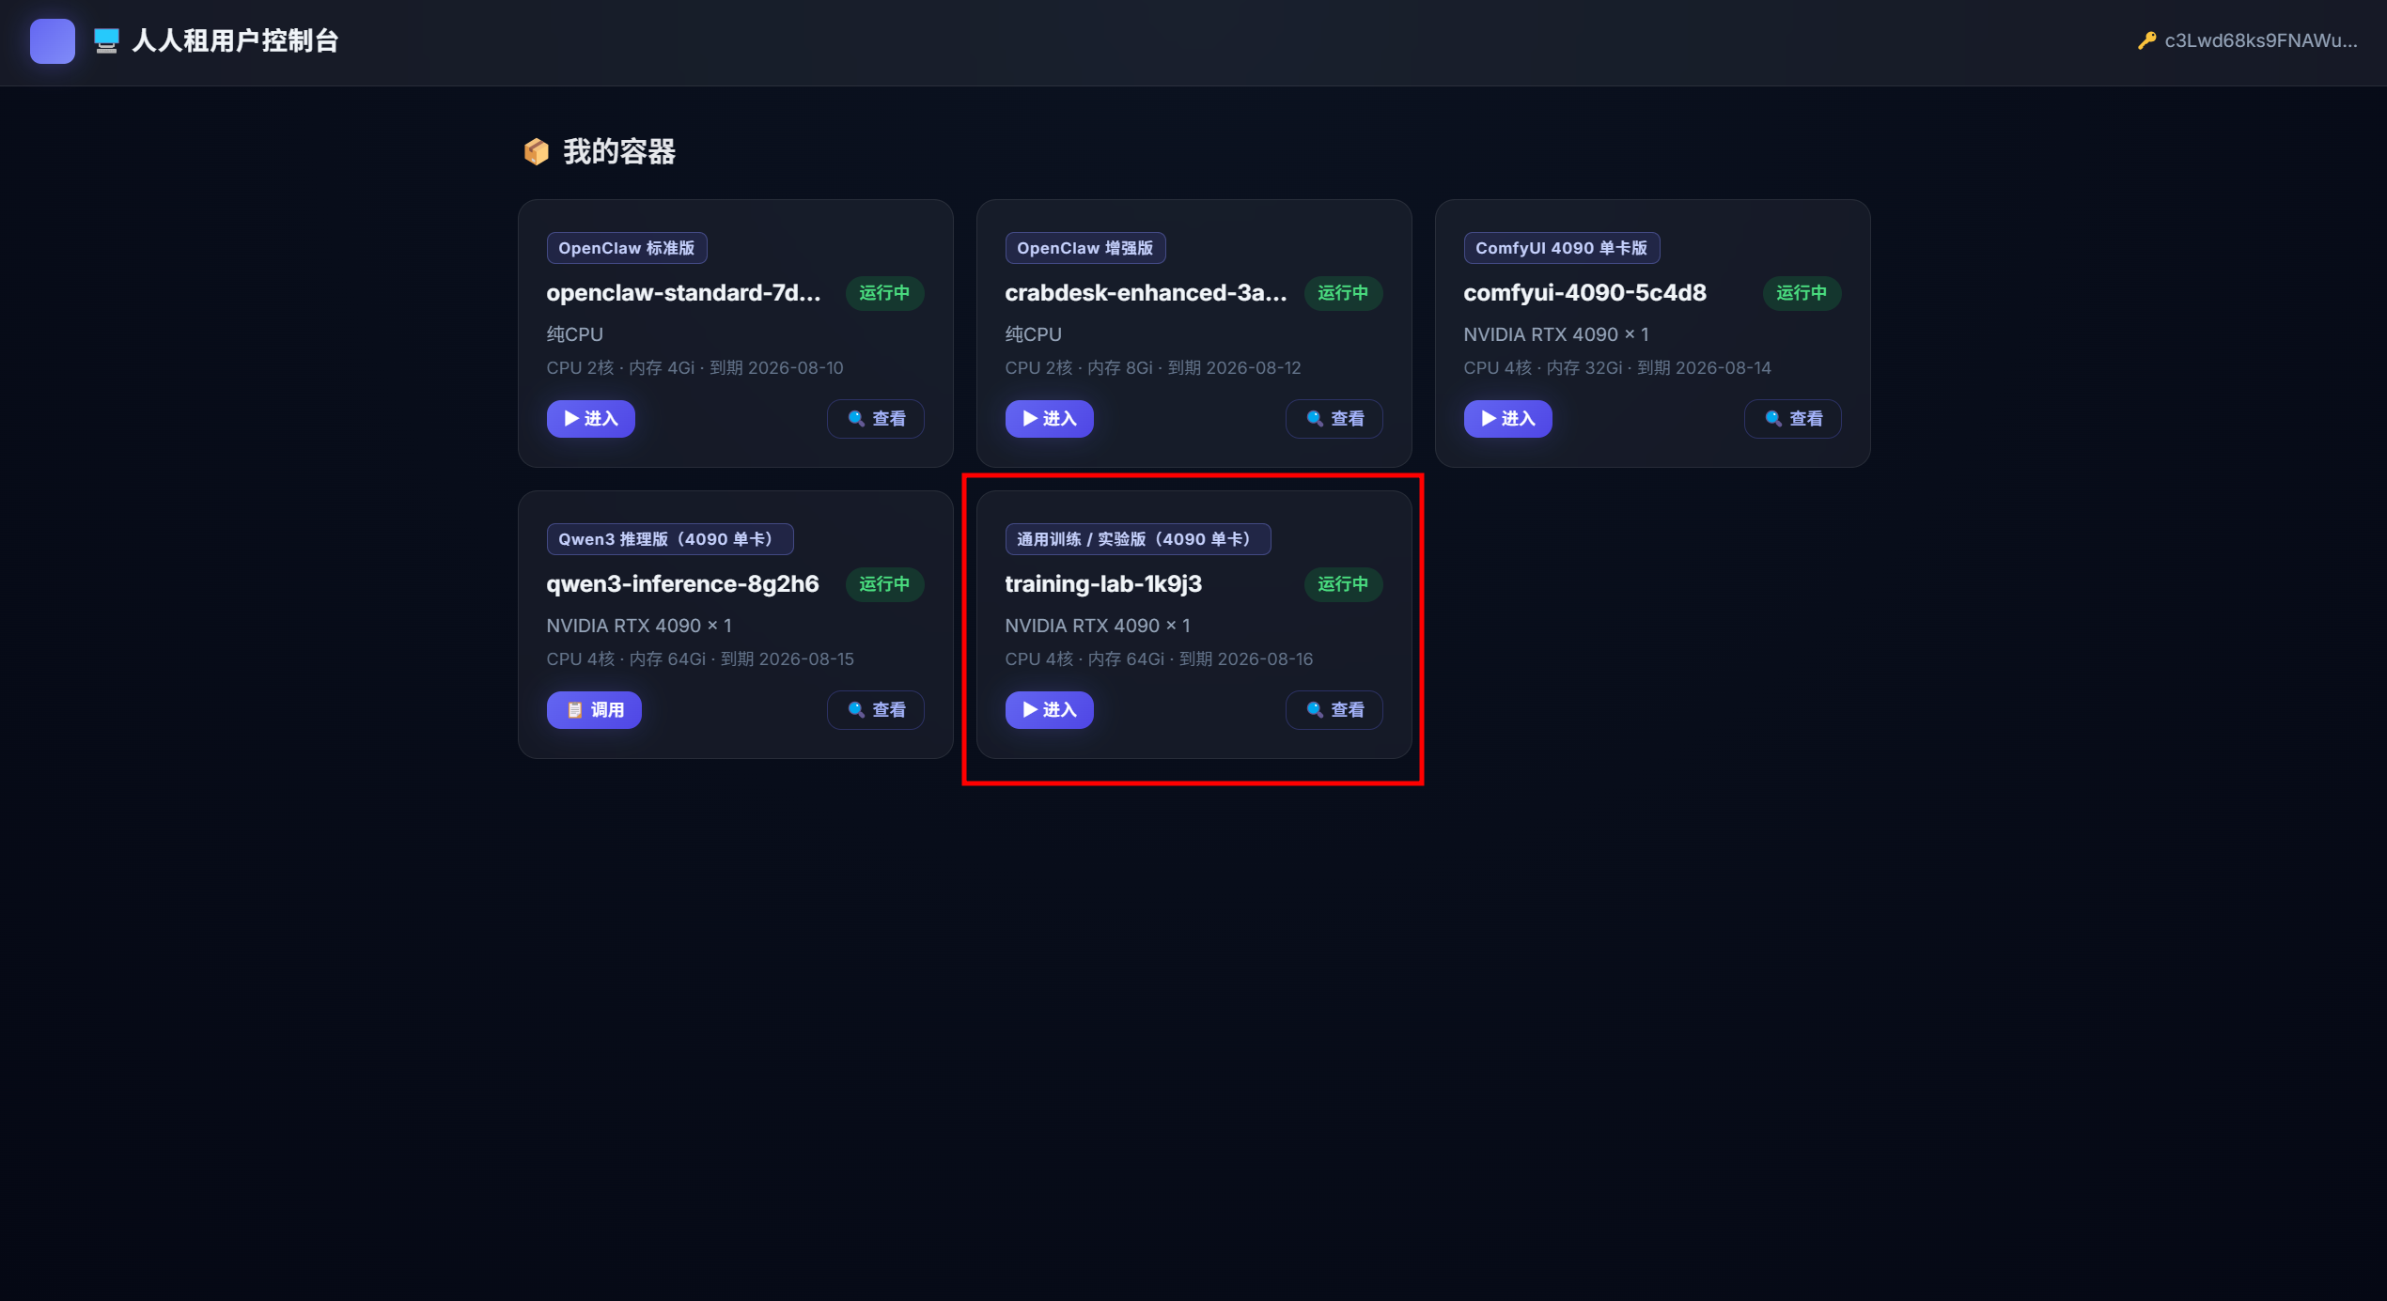
Task: Click the ComfyUI 4090 单卡版 tag
Action: point(1562,248)
